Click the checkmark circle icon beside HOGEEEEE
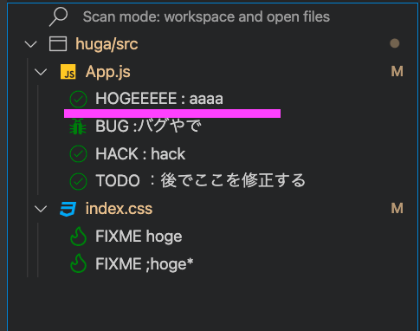The width and height of the screenshot is (420, 331). [78, 99]
